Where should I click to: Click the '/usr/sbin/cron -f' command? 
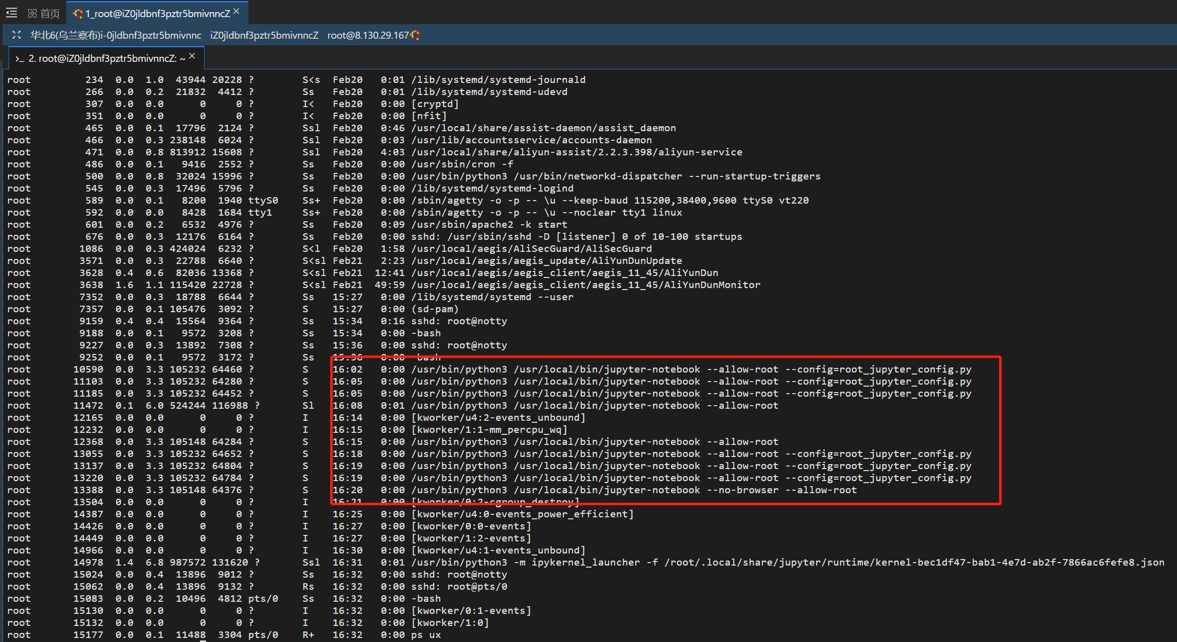coord(462,164)
